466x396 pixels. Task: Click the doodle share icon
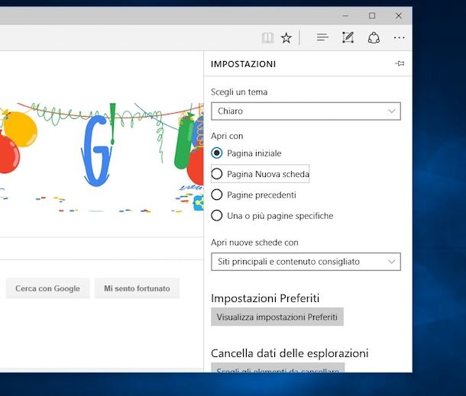[199, 203]
